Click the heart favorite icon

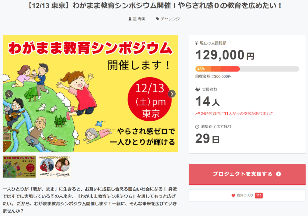click(x=233, y=196)
